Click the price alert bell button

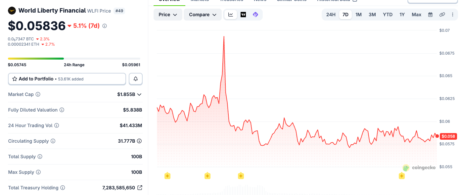pyautogui.click(x=136, y=79)
